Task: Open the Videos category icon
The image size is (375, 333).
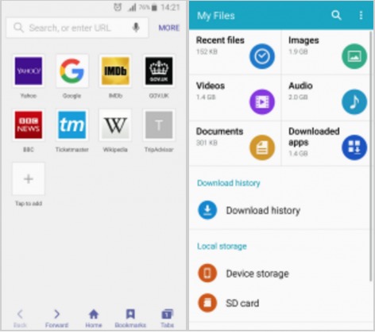Action: point(262,101)
